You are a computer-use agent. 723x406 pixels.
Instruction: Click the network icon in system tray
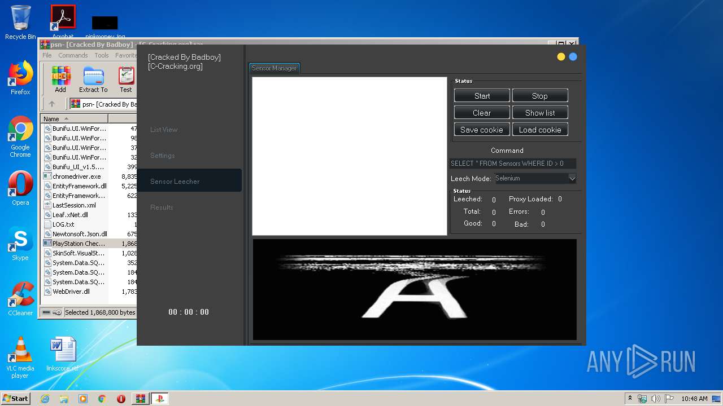coord(642,399)
